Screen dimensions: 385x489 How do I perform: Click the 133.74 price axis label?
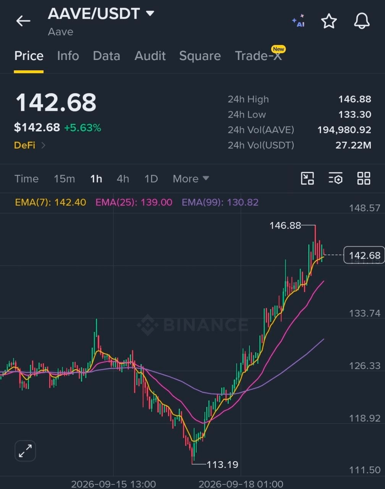pos(365,313)
